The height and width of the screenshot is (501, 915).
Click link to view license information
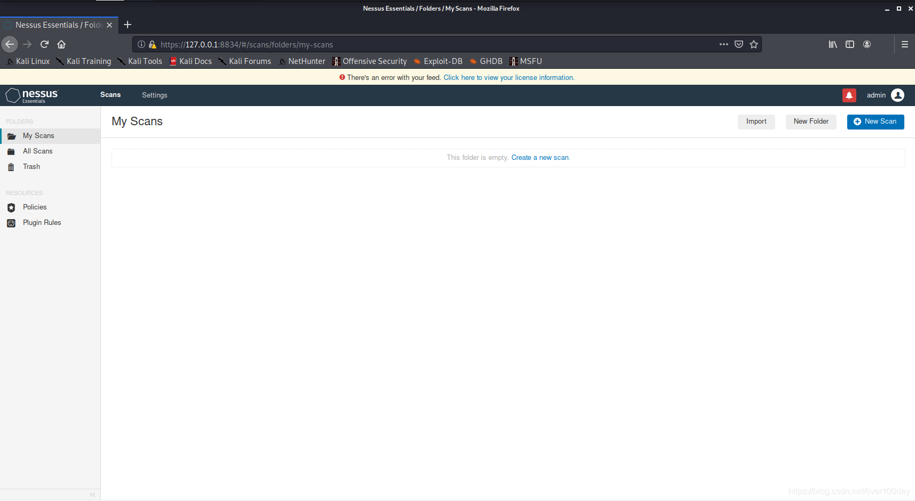509,78
